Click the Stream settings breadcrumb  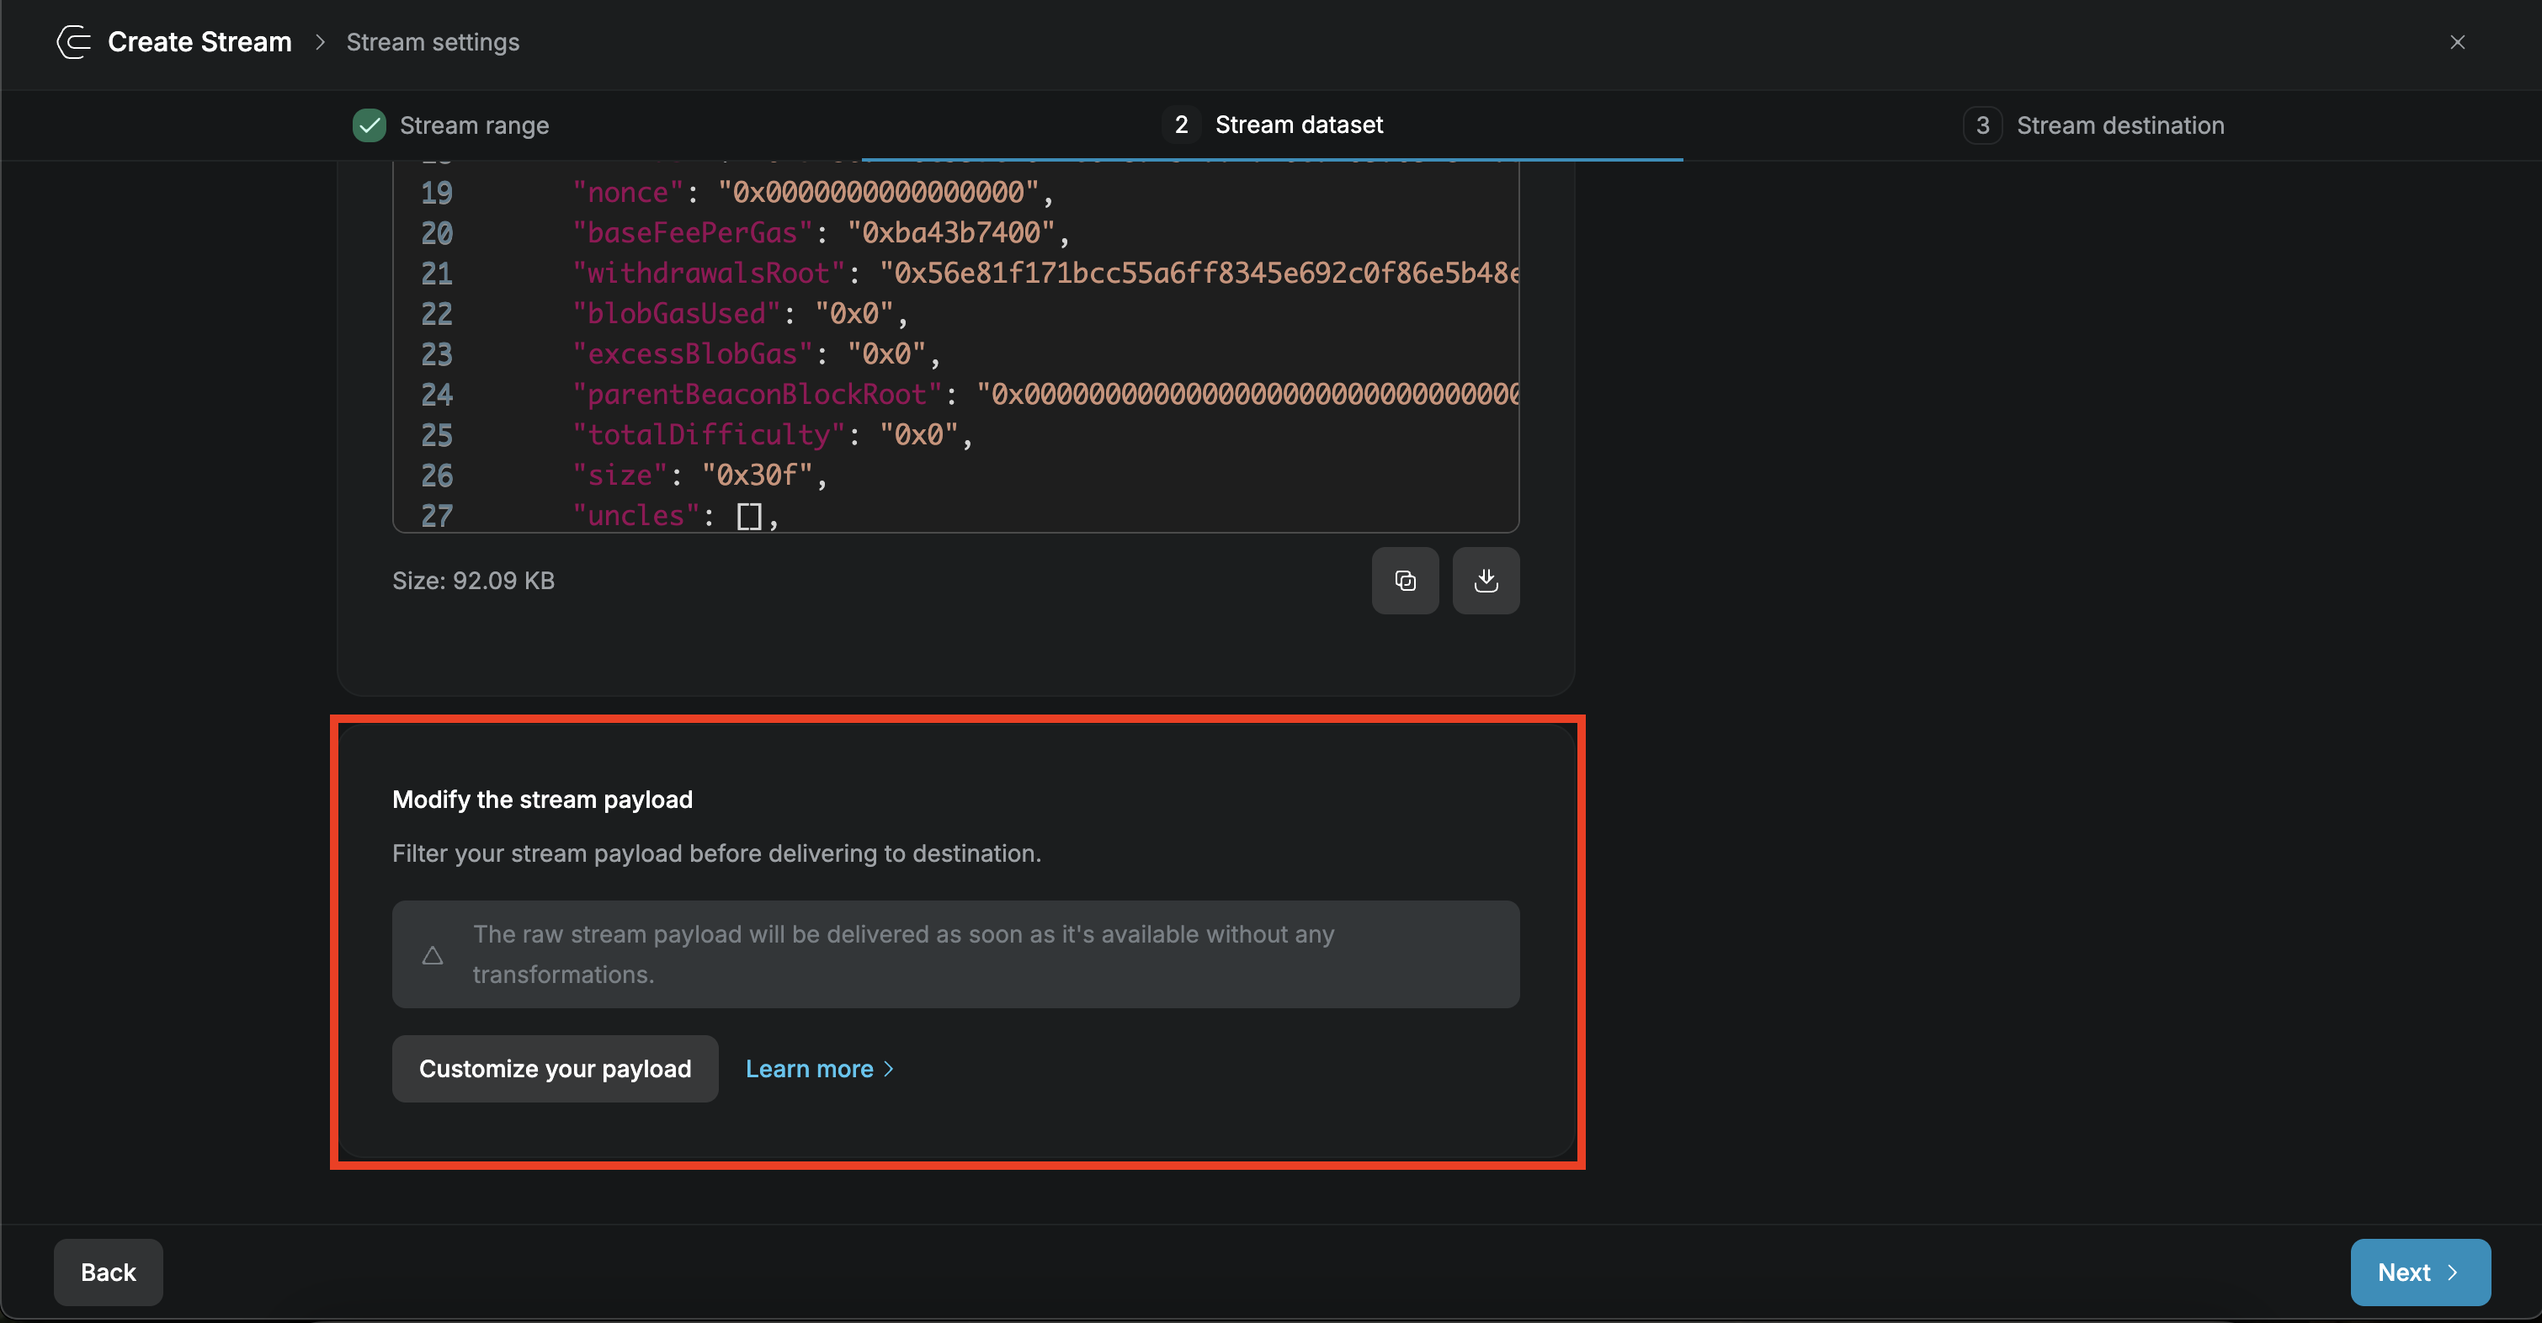pyautogui.click(x=432, y=42)
